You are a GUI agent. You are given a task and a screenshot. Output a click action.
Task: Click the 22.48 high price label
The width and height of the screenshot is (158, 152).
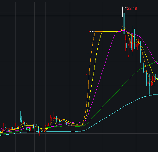(132, 9)
